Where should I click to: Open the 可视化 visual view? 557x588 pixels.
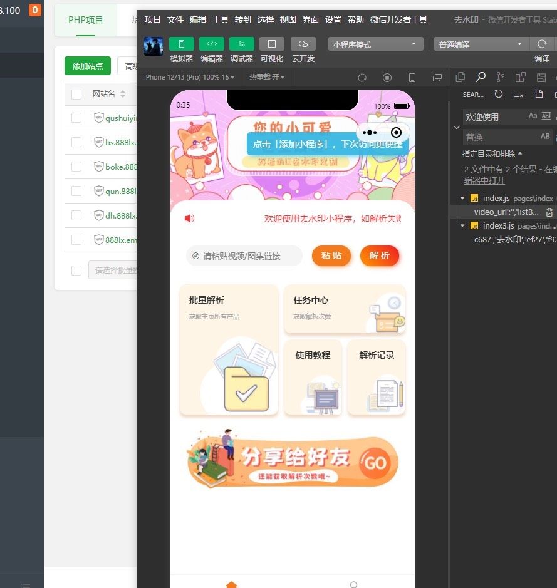click(271, 44)
